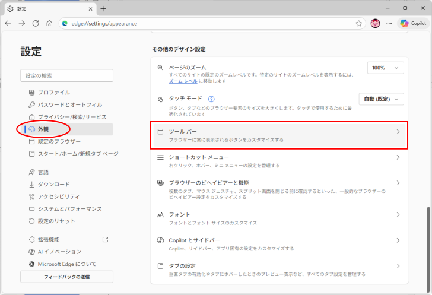Open Microsoft Edge について section
432x295 pixels.
tap(66, 264)
